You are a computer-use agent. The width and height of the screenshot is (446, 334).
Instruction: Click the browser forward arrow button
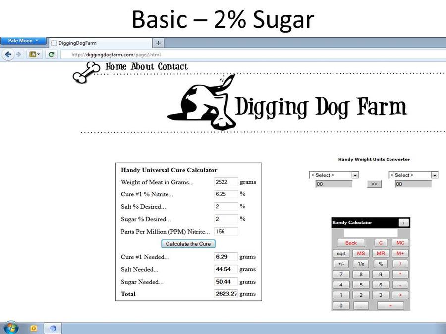point(18,54)
